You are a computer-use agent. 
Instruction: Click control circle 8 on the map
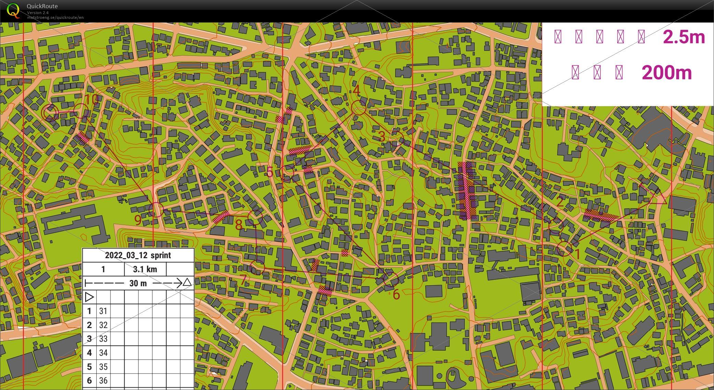coord(255,217)
